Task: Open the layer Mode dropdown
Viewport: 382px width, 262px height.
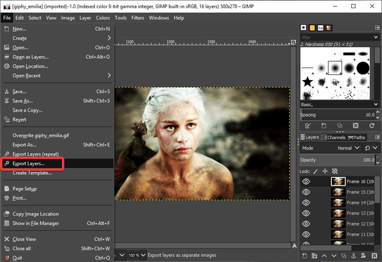Action: coord(331,148)
